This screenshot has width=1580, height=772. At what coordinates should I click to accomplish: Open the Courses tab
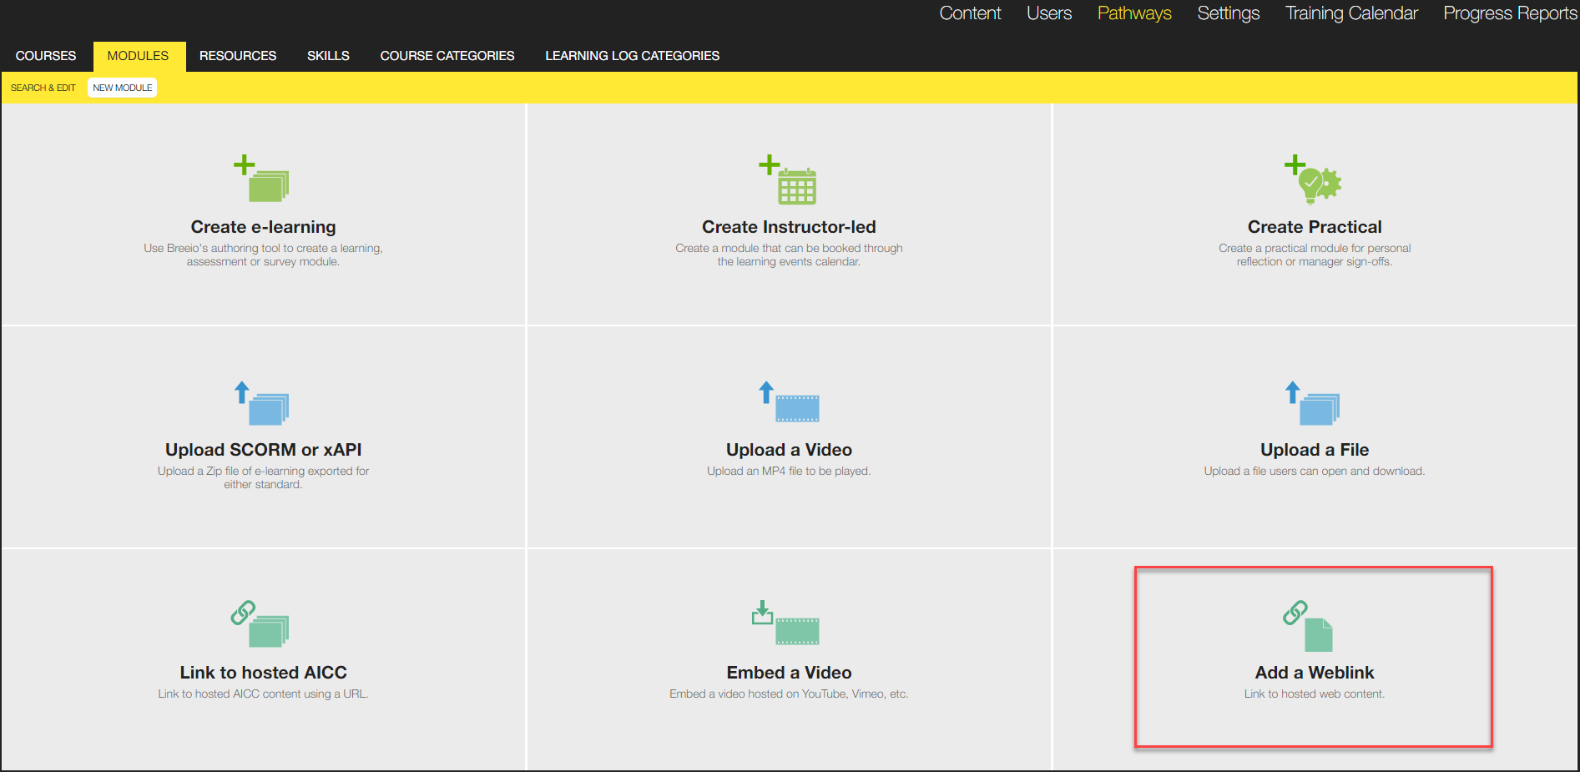(46, 56)
